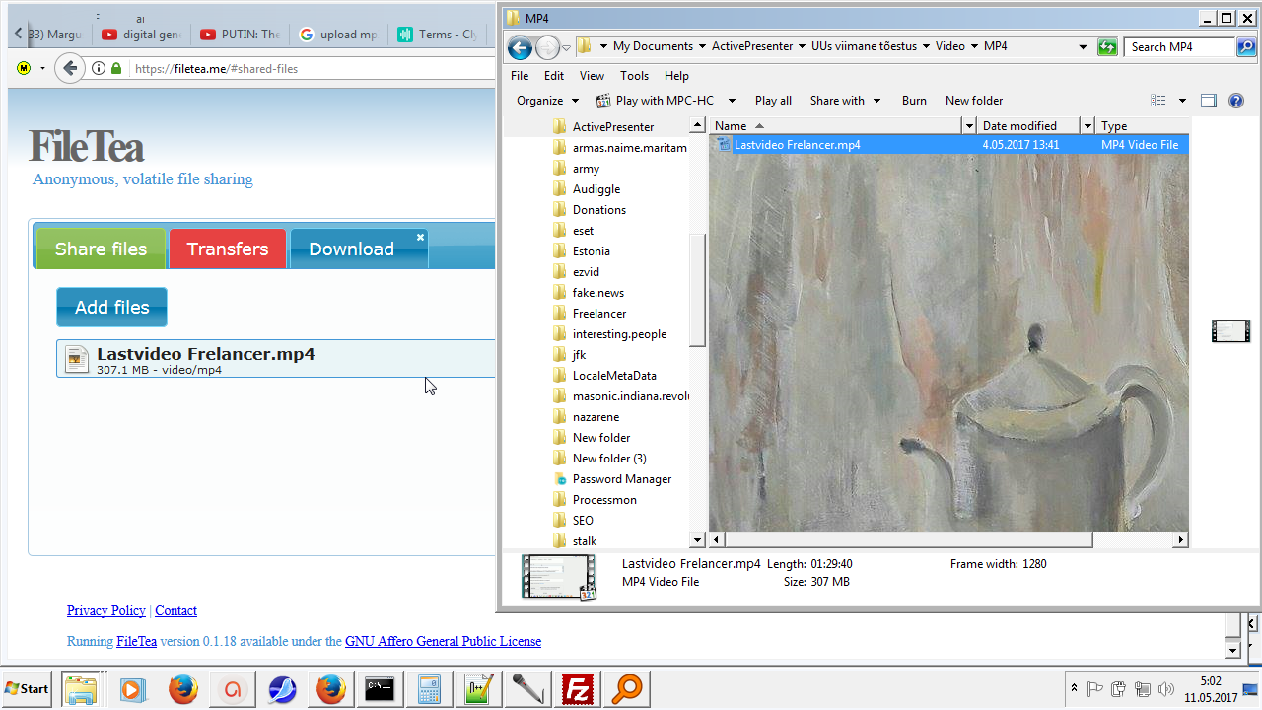
Task: Open the Date modified column filter dropdown
Action: [1087, 126]
